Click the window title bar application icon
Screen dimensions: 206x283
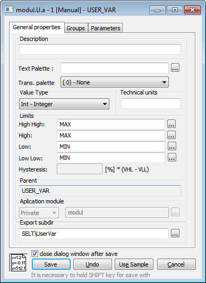(x=9, y=10)
